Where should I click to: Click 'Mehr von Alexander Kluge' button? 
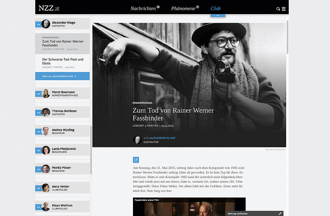[x=62, y=76]
